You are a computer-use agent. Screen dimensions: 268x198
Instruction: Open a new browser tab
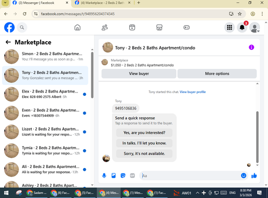(139, 3)
